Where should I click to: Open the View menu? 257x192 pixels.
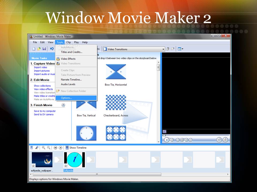(51, 42)
